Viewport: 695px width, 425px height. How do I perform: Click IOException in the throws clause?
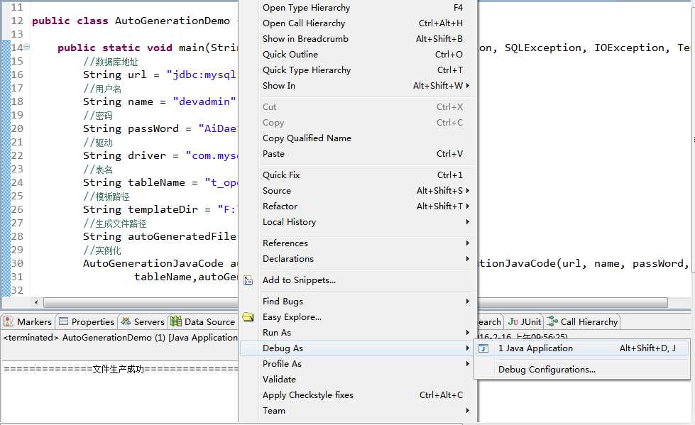tap(630, 48)
